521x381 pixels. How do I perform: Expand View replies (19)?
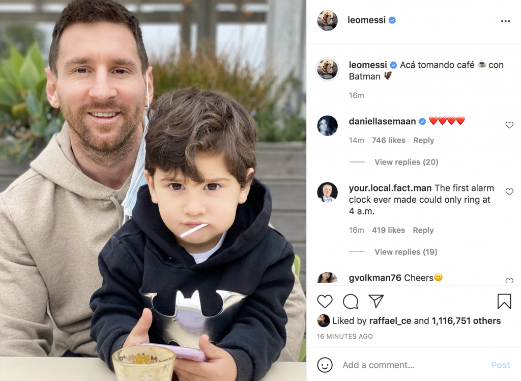tap(406, 252)
